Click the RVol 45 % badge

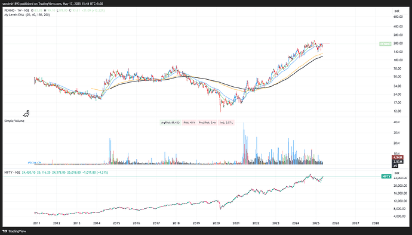click(189, 123)
